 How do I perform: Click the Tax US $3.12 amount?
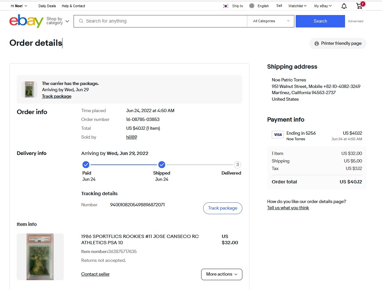coord(354,168)
